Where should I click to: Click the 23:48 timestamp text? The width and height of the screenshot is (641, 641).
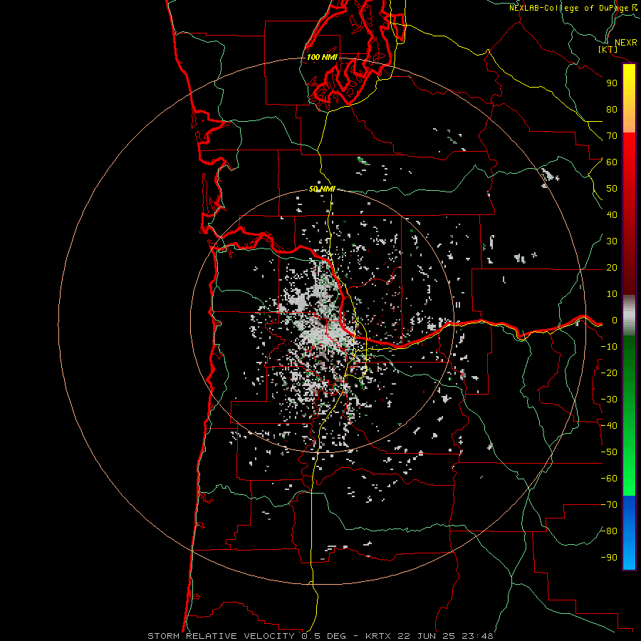477,636
